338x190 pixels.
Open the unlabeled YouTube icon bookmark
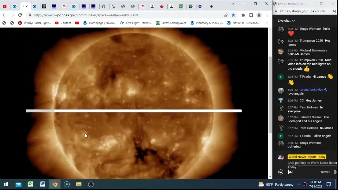coord(77,23)
